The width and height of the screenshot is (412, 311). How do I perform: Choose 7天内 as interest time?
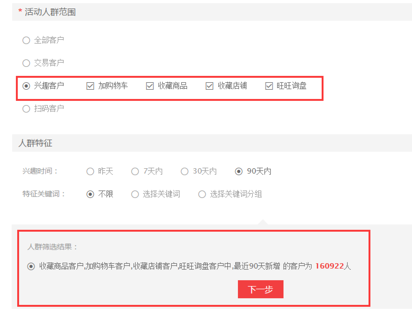click(x=135, y=171)
